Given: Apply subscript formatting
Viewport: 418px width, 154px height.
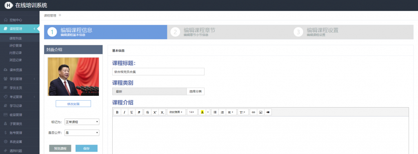Looking at the screenshot, I should point(162,112).
